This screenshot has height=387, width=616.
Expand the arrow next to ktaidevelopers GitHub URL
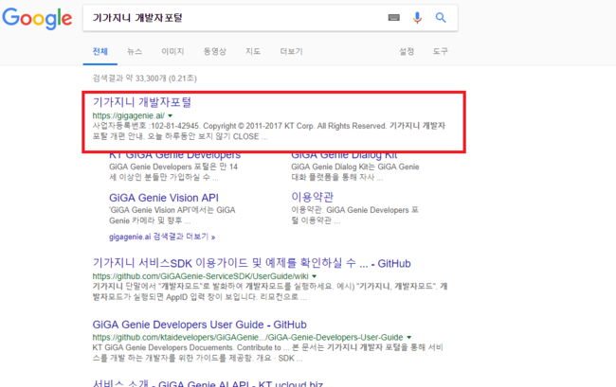click(x=409, y=337)
